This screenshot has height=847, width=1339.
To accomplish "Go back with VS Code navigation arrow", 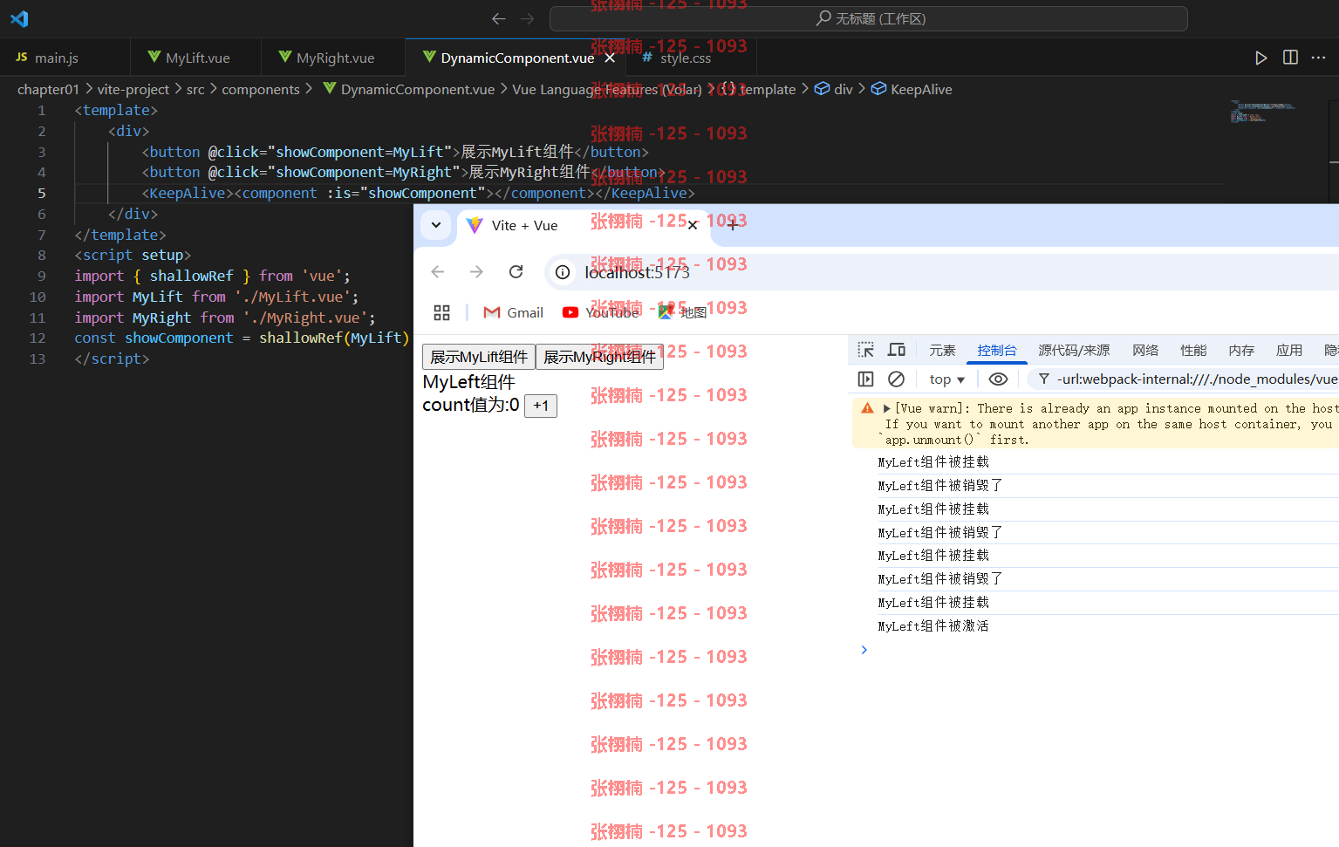I will (499, 18).
